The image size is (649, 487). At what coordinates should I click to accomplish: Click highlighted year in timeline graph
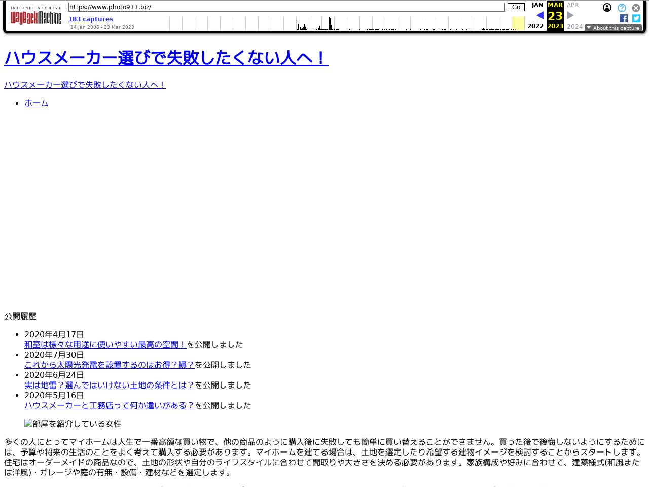[x=518, y=23]
